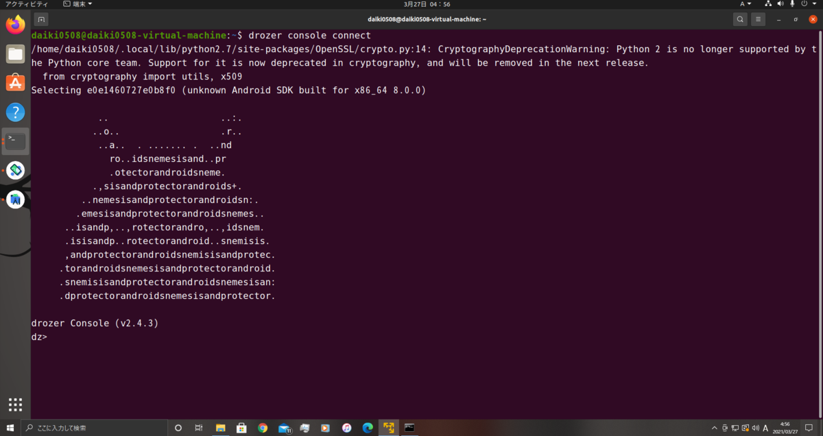823x436 pixels.
Task: Open the Activities overview
Action: point(26,4)
